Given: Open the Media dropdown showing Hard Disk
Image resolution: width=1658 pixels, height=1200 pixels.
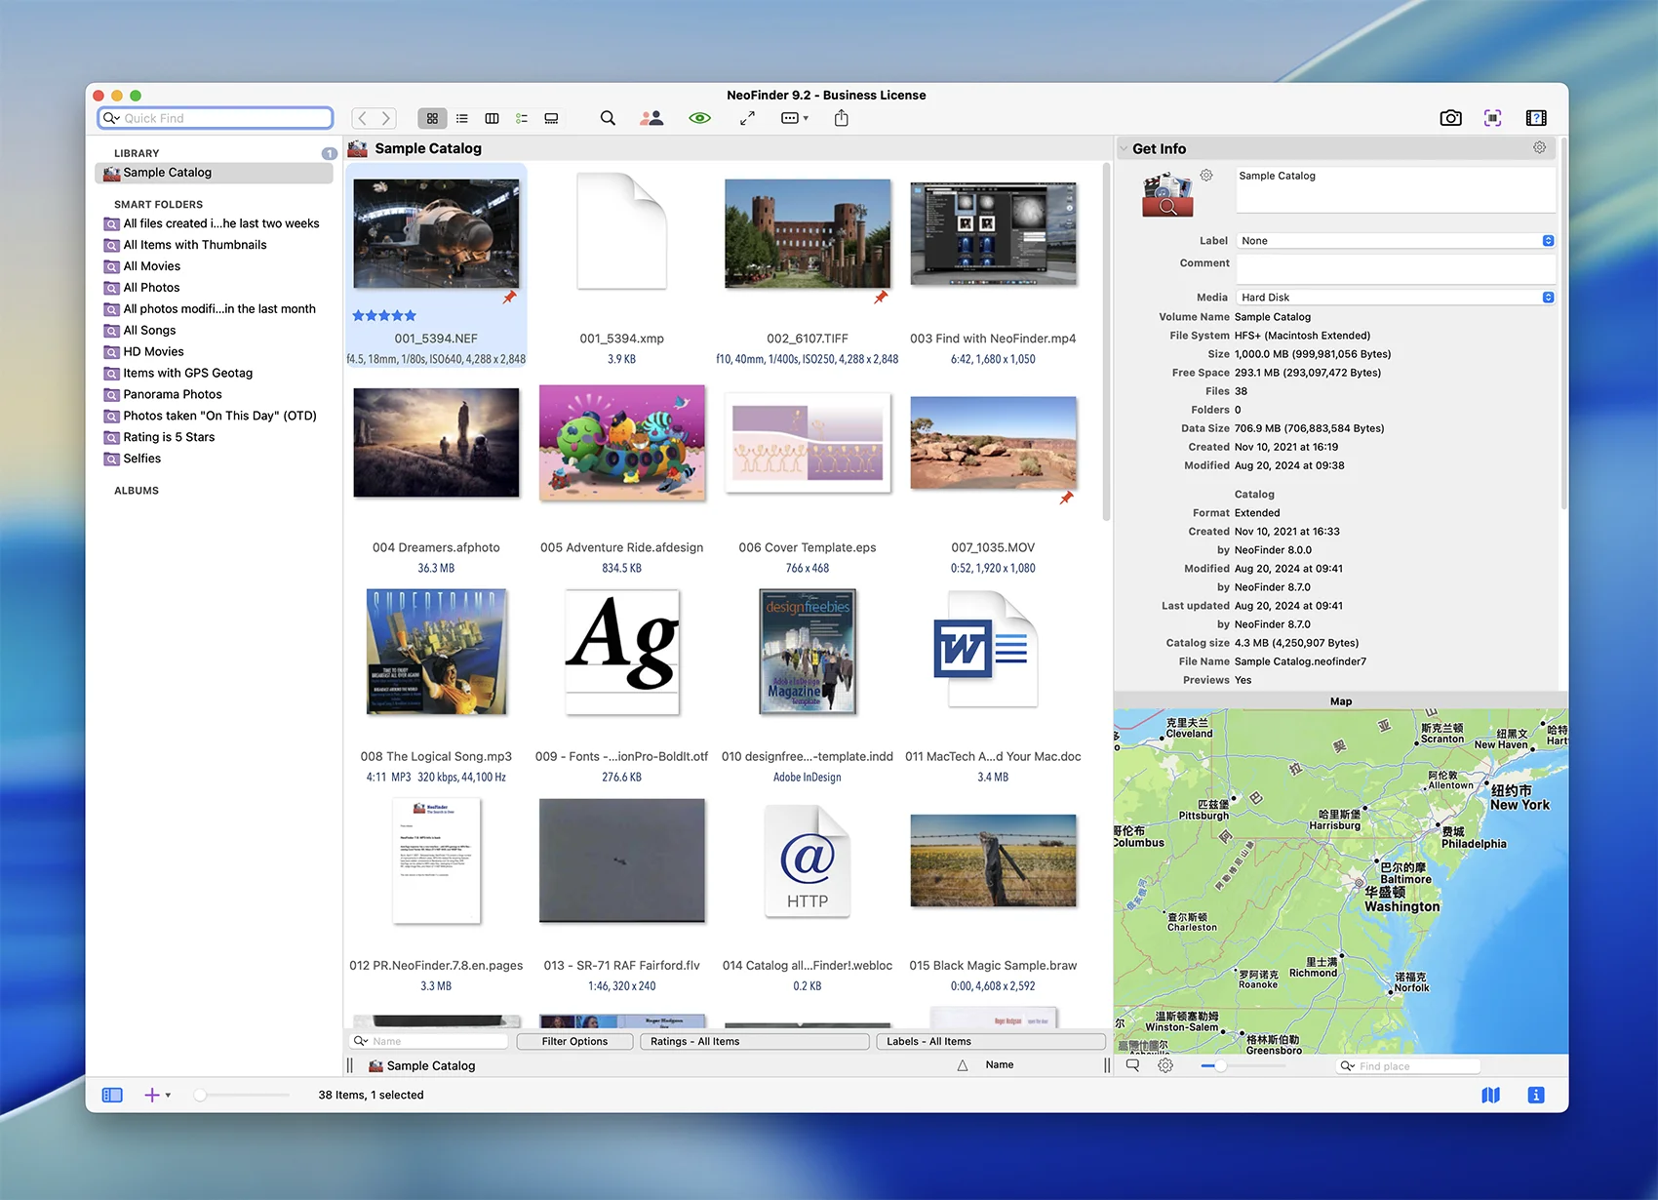Looking at the screenshot, I should tap(1395, 298).
